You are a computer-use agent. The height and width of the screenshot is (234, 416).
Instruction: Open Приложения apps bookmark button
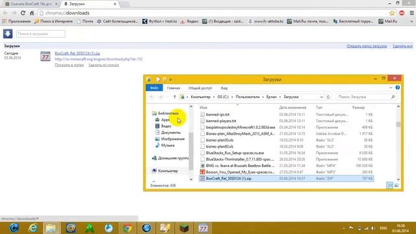pyautogui.click(x=16, y=21)
